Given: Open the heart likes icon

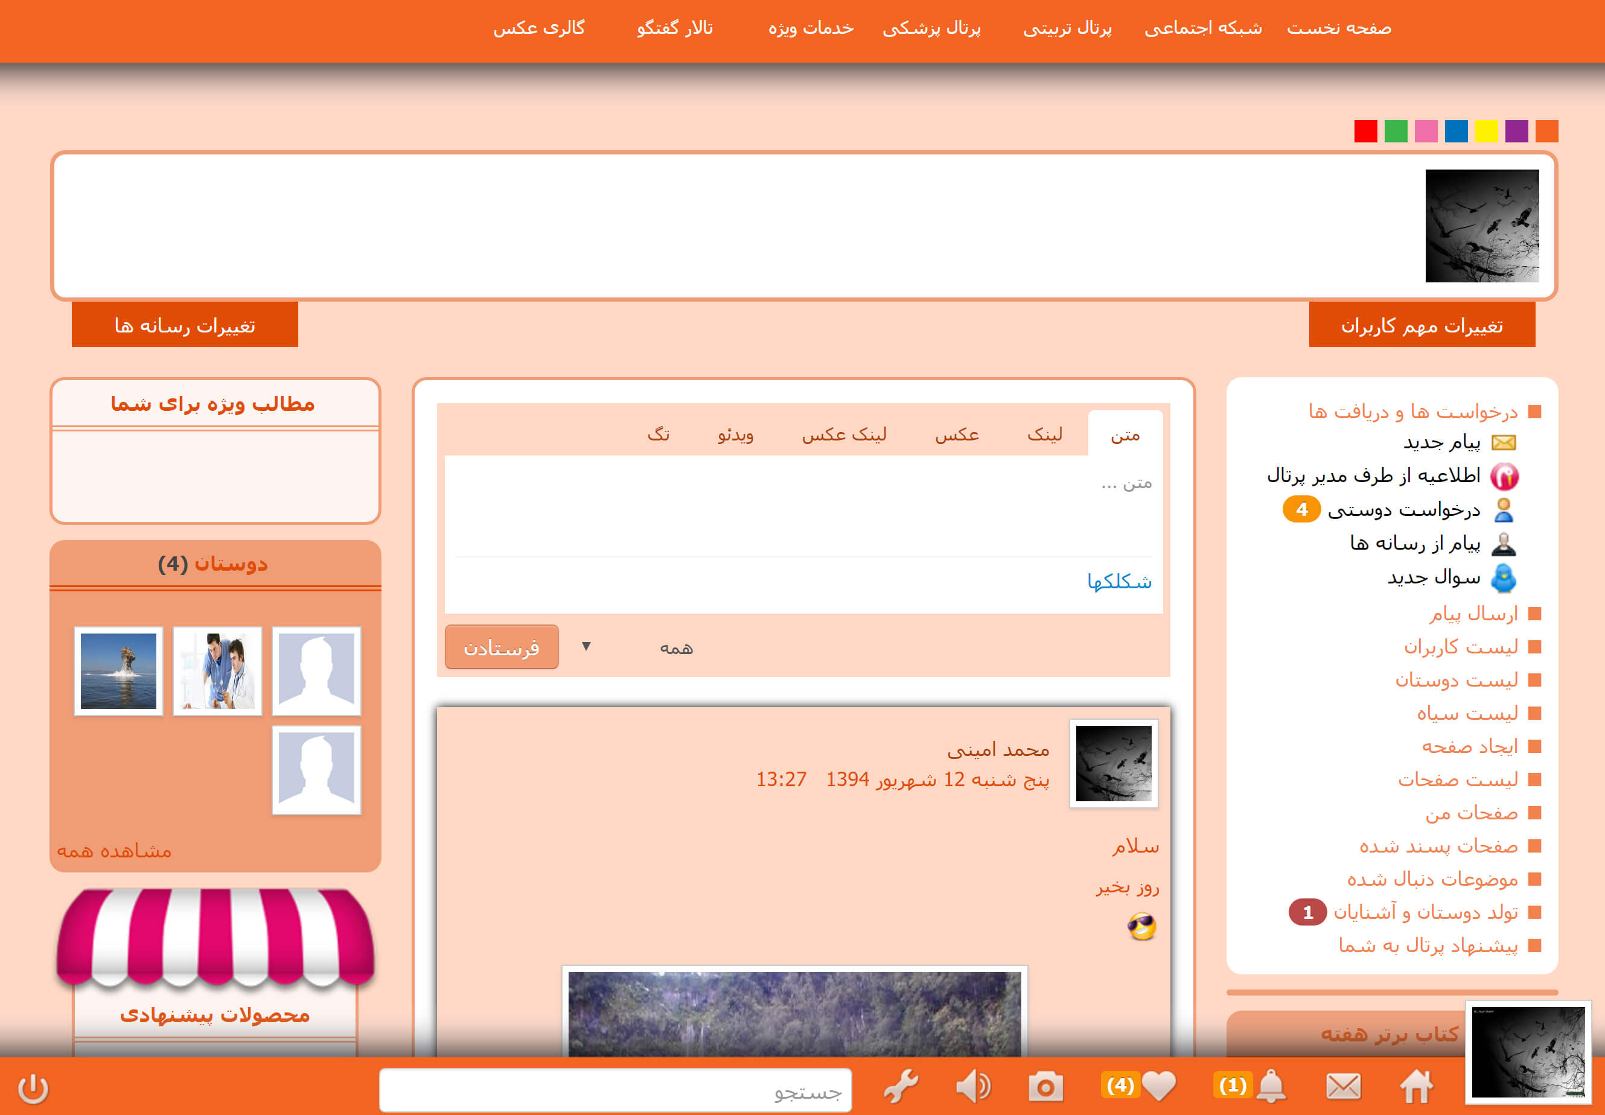Looking at the screenshot, I should (x=1158, y=1085).
